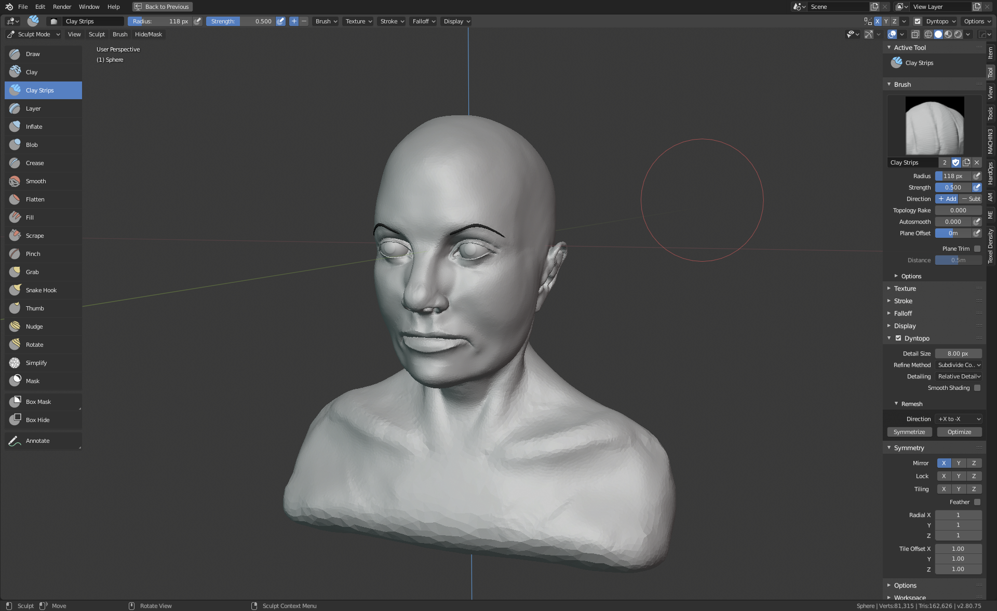Select the Inflate sculpt brush

34,127
